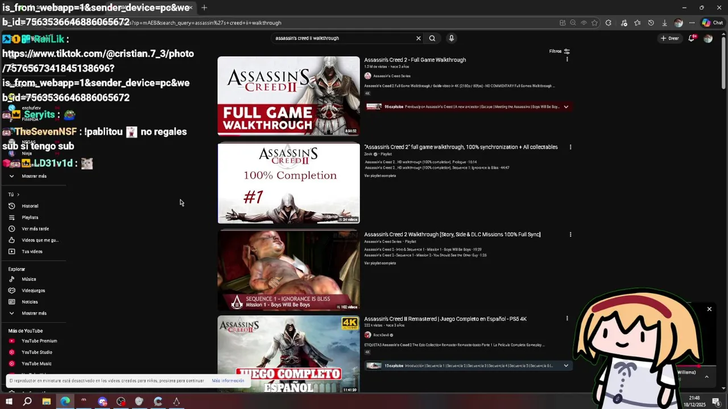
Task: Open Copilot Chat button
Action: pyautogui.click(x=712, y=23)
